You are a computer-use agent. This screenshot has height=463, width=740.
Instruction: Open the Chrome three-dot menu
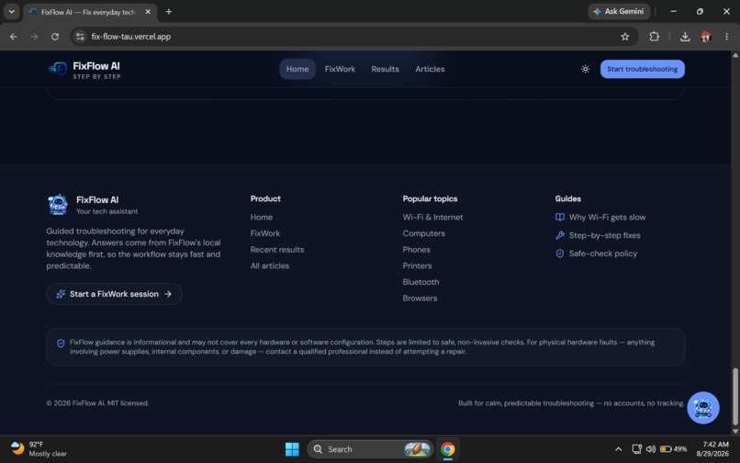[x=726, y=37]
